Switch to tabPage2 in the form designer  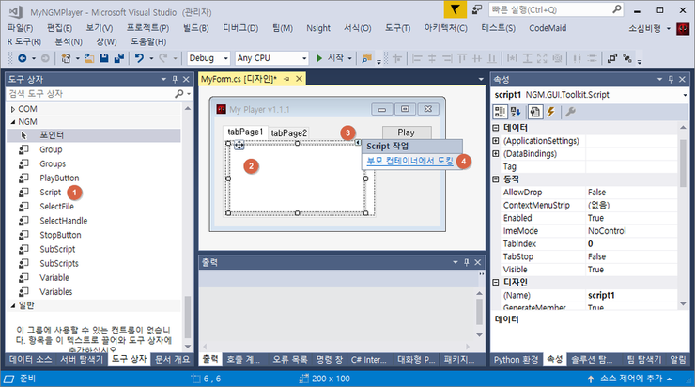coord(288,133)
